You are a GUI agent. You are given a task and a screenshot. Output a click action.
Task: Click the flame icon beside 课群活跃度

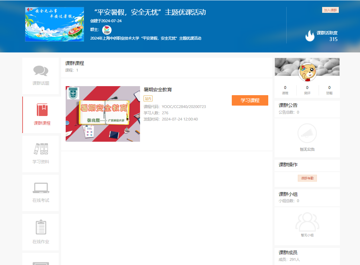tap(310, 36)
